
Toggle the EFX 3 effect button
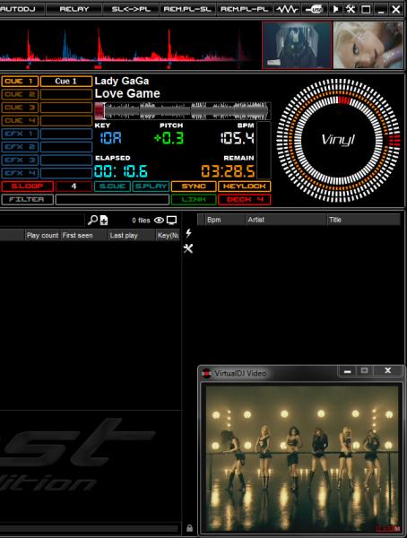[20, 160]
